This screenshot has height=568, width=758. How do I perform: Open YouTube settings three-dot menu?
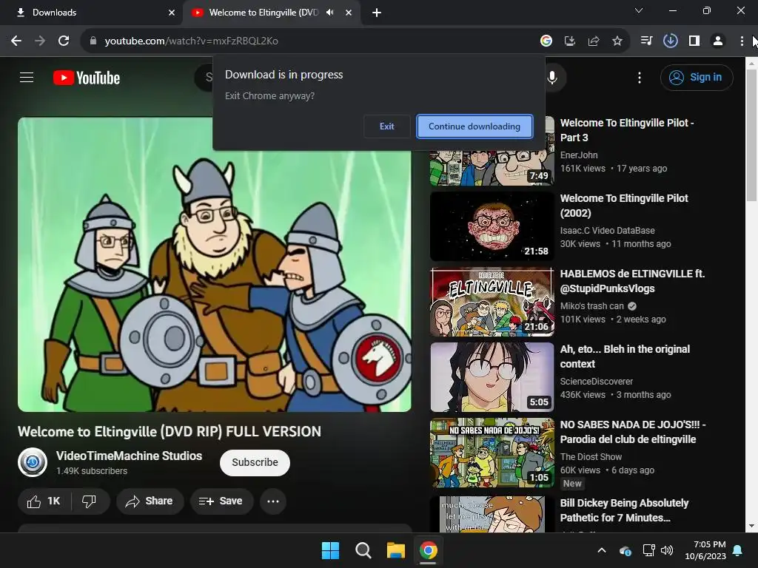click(x=640, y=77)
